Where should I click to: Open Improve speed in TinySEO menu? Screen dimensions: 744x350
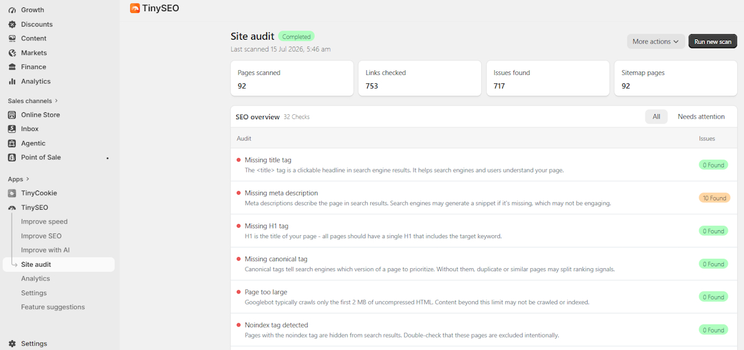[x=44, y=222]
